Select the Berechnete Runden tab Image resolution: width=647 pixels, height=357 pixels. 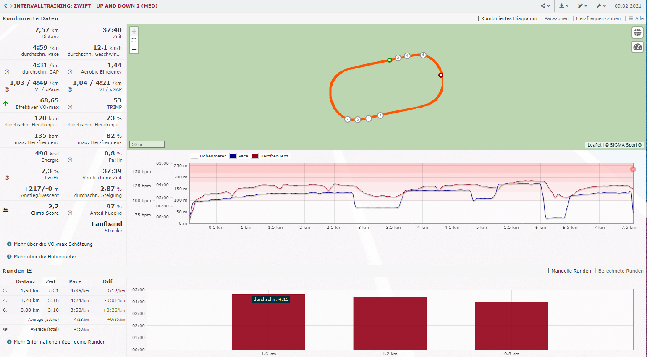tap(621, 271)
